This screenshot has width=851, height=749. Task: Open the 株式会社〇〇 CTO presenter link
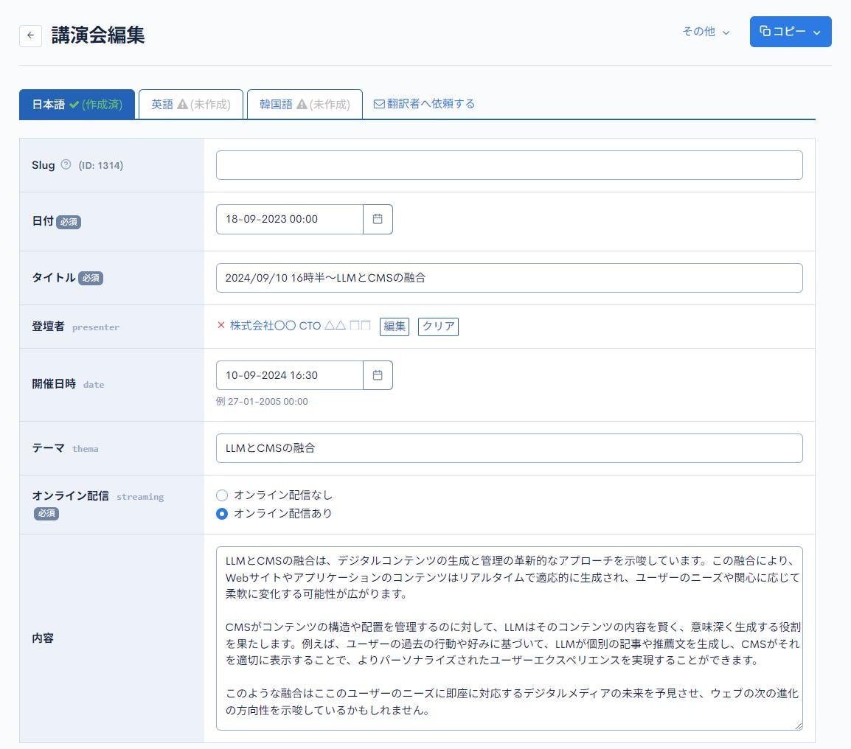300,326
